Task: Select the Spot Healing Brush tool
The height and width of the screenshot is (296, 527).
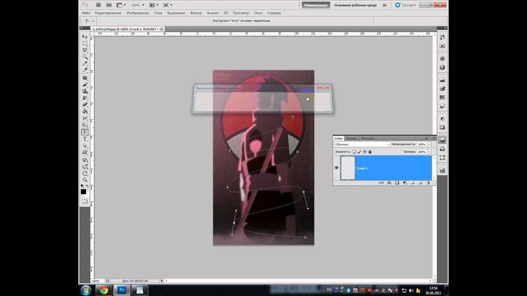Action: (x=85, y=78)
